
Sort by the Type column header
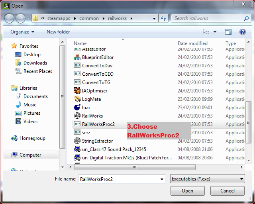coord(231,43)
